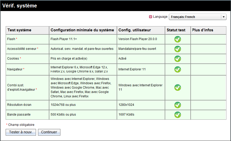Click checkmark for Combi syst. d'exploit./navigateur
The height and width of the screenshot is (141, 231).
[x=178, y=88]
